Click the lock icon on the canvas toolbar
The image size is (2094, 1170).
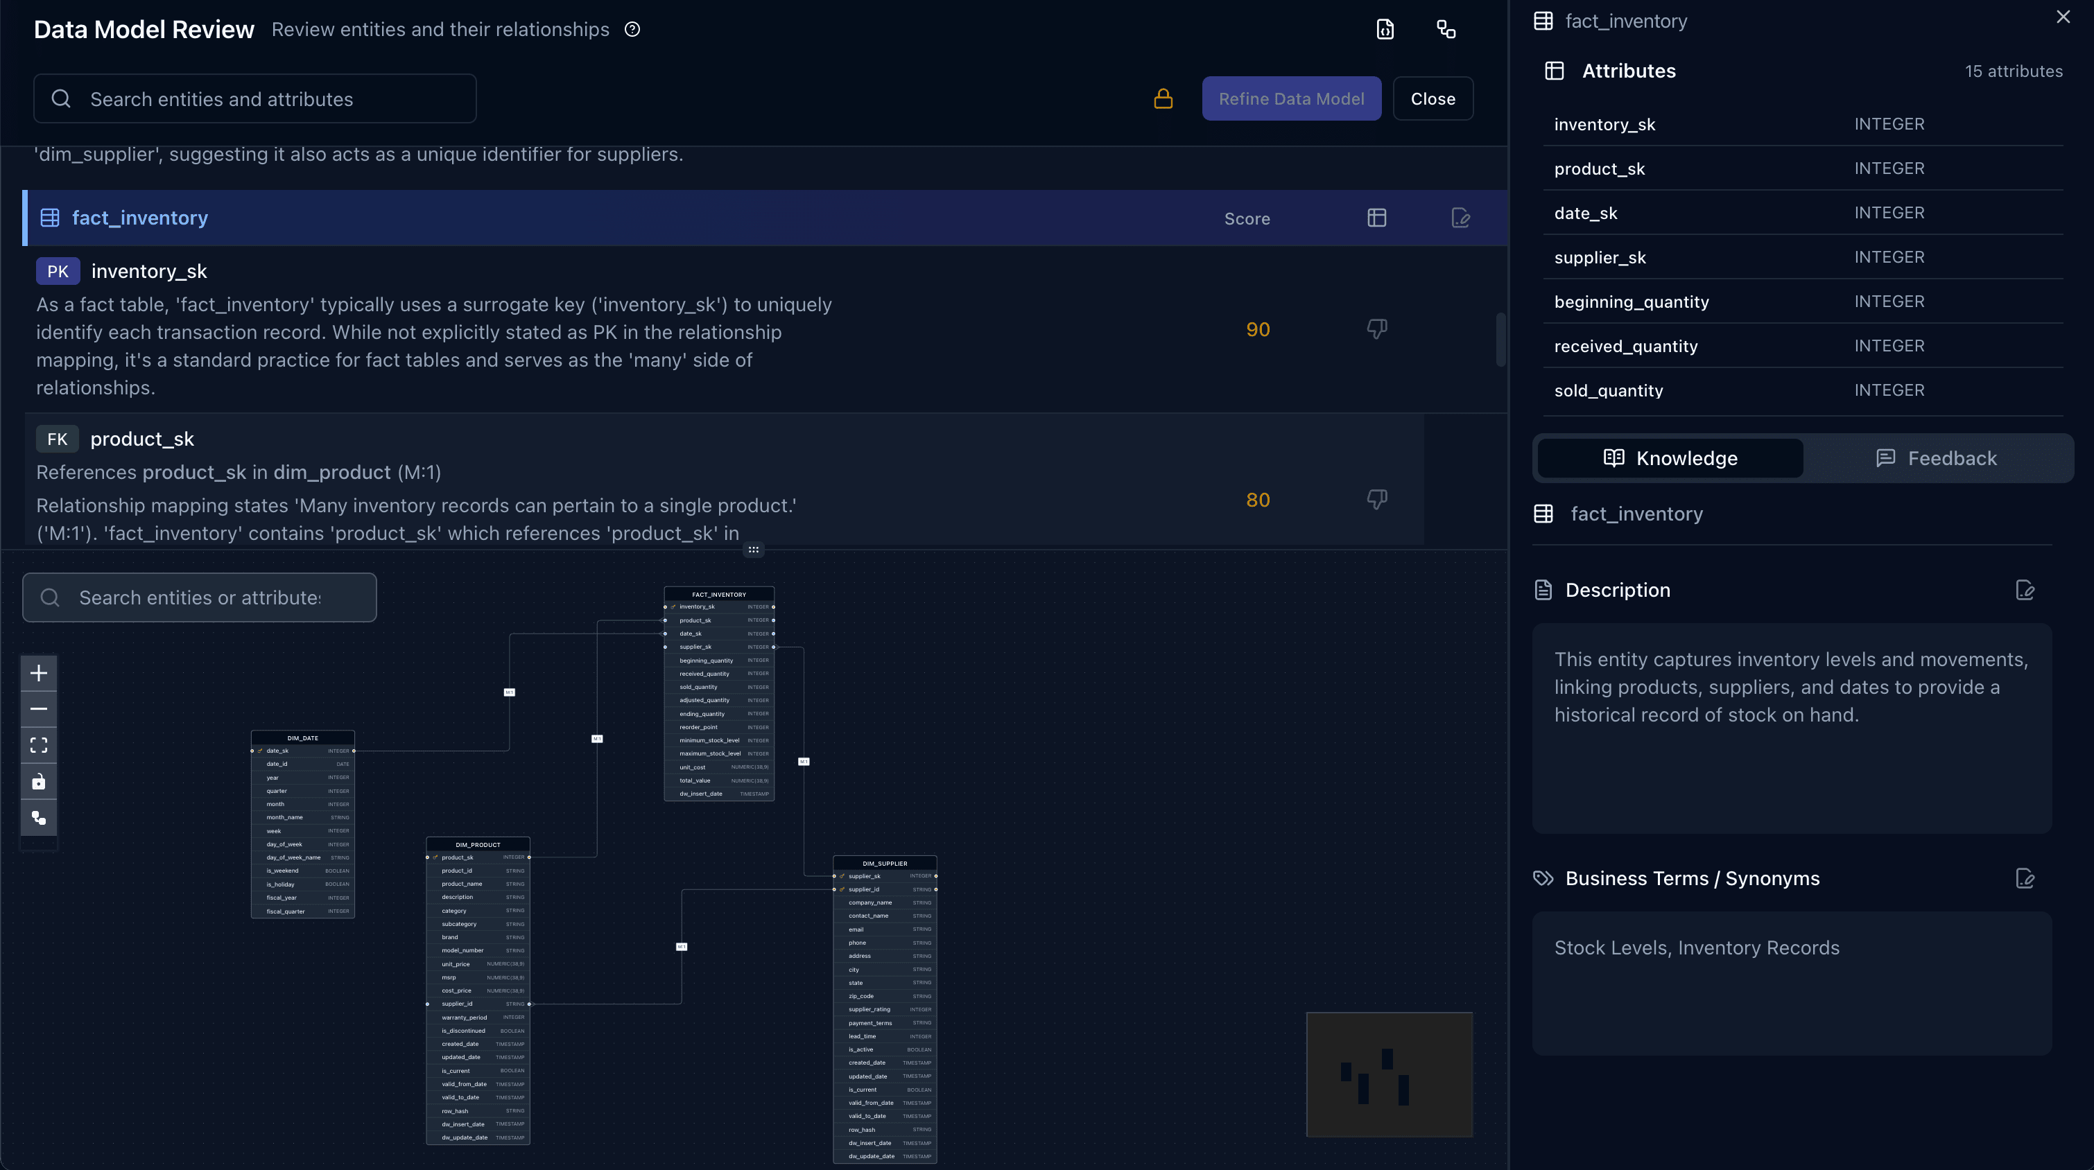point(38,782)
